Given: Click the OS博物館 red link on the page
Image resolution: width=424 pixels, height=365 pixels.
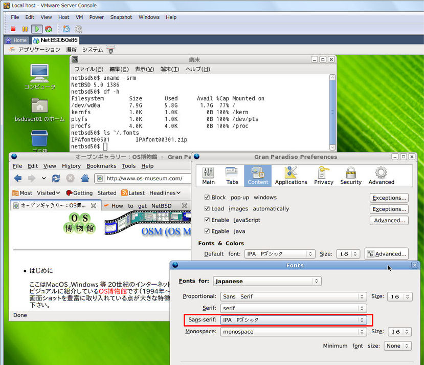Looking at the screenshot, I should (113, 291).
